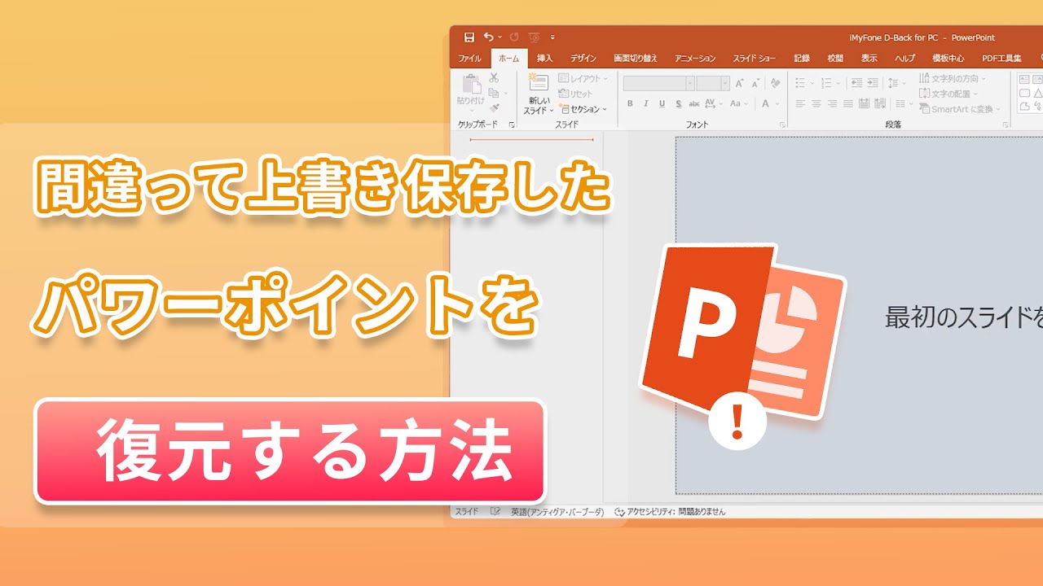Viewport: 1043px width, 586px height.
Task: Click the Undo arrow icon
Action: pyautogui.click(x=487, y=37)
